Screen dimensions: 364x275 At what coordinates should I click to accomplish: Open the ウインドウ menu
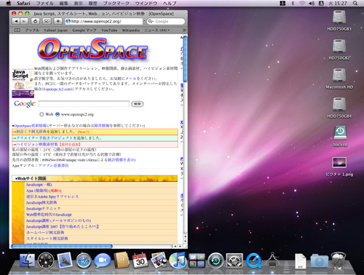[x=146, y=4]
